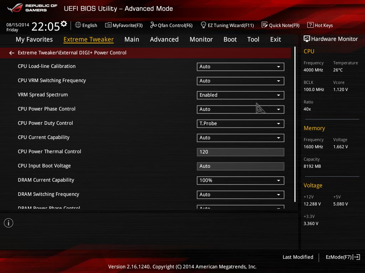Viewport: 365px width, 273px height.
Task: Open CPU Power Duty Control dropdown
Action: [x=240, y=123]
